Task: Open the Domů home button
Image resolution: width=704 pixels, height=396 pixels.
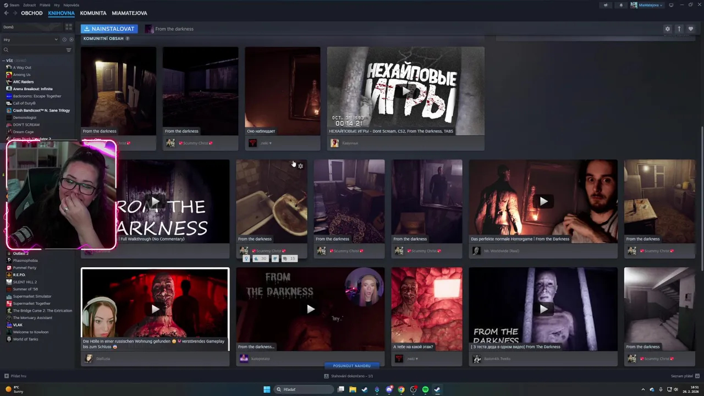Action: [31, 27]
